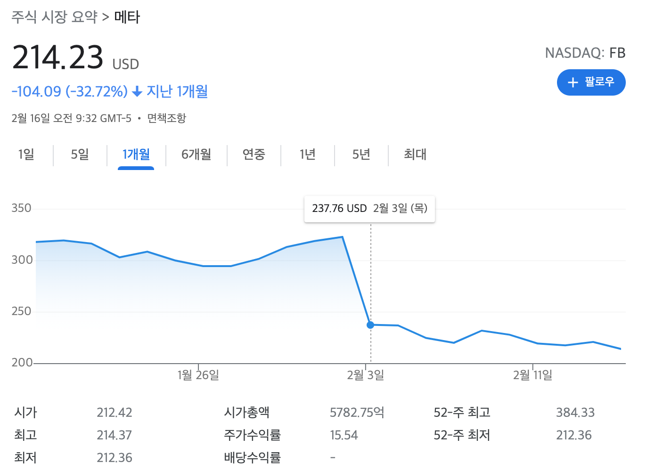
Task: Click the 메타 breadcrumb title
Action: [127, 17]
